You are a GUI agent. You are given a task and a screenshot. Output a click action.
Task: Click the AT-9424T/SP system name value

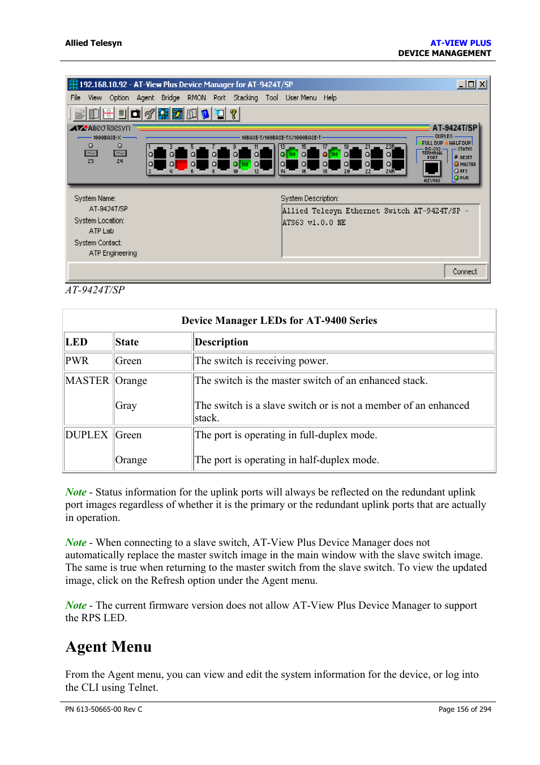point(108,208)
